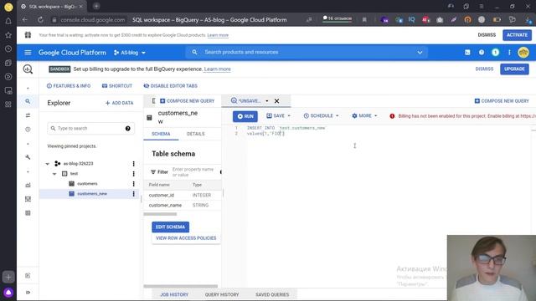Click DISABLE EDITOR TABS
536x301 pixels.
pos(170,85)
